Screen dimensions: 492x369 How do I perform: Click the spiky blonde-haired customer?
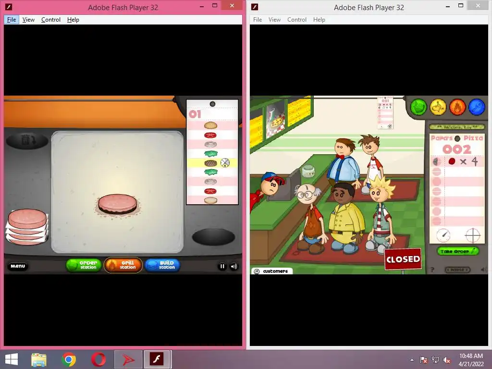pos(381,215)
